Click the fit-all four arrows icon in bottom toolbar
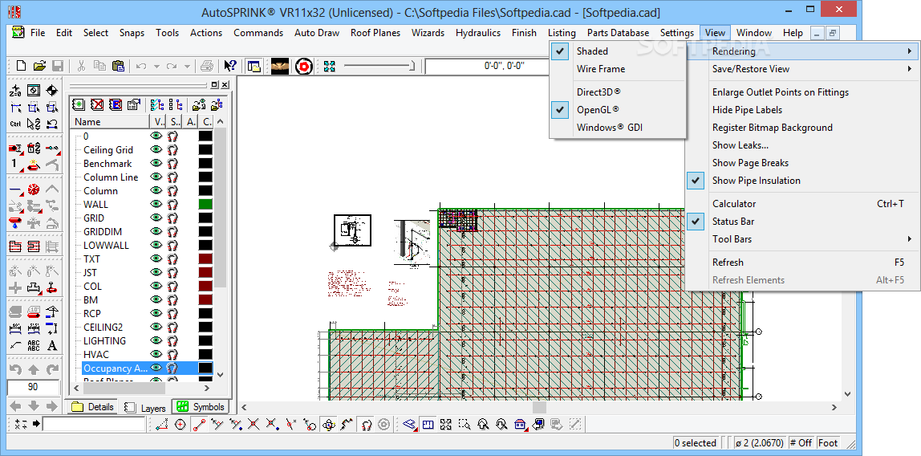 [x=446, y=424]
